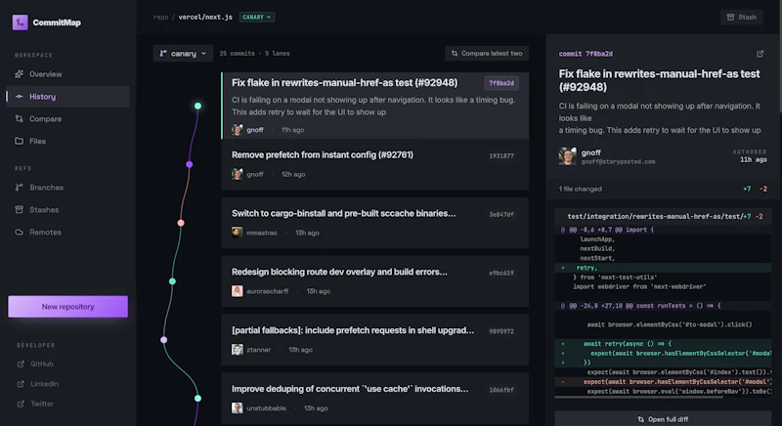782x426 pixels.
Task: Click aurorascharff author avatar
Action: pos(238,291)
